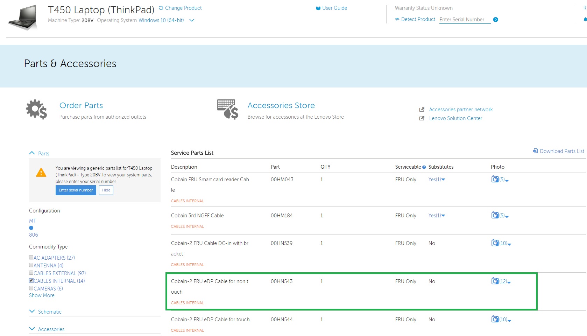
Task: Collapse the Parts section chevron
Action: [32, 153]
